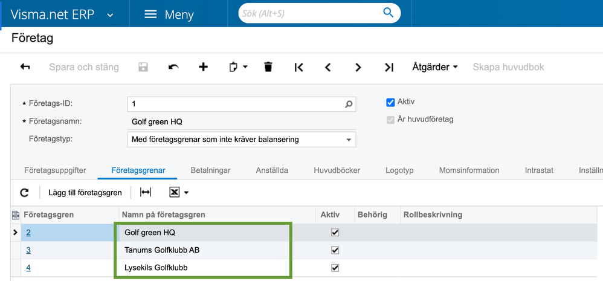
Task: Open the Åtgärder dropdown menu
Action: coord(435,67)
